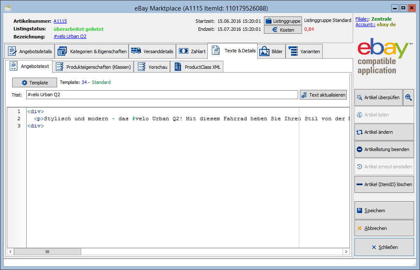Viewport: 420px width, 270px height.
Task: Open the Bilder tab
Action: point(271,51)
